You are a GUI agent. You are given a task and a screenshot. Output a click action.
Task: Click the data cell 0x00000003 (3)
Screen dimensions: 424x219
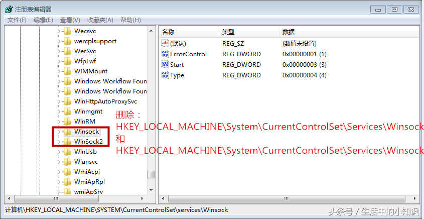pyautogui.click(x=305, y=65)
